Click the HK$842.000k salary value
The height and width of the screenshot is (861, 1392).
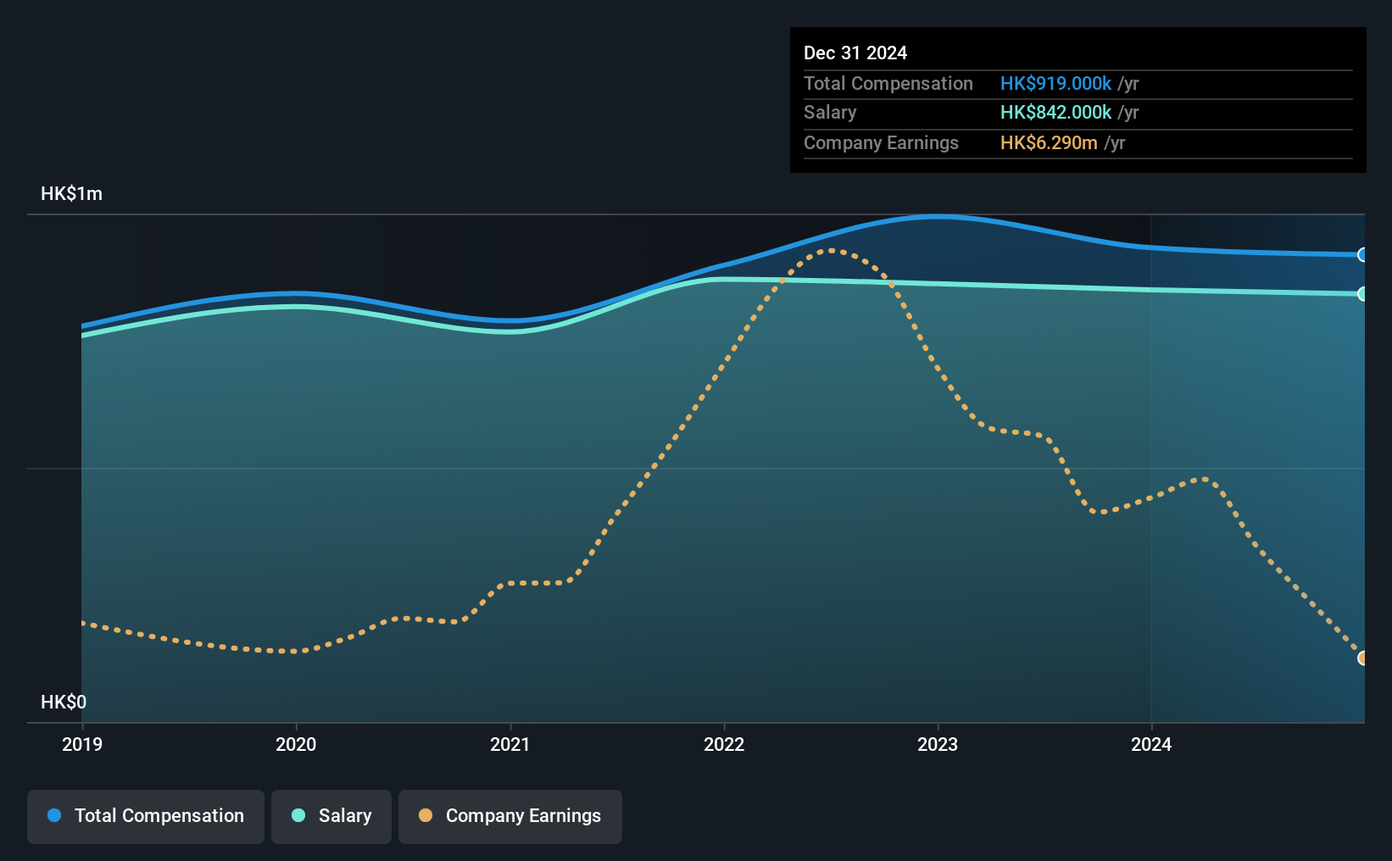tap(1055, 112)
